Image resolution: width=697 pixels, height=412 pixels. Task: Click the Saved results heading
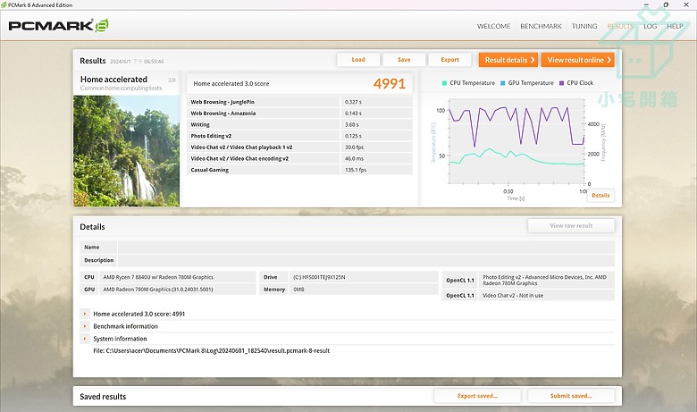[x=103, y=397]
